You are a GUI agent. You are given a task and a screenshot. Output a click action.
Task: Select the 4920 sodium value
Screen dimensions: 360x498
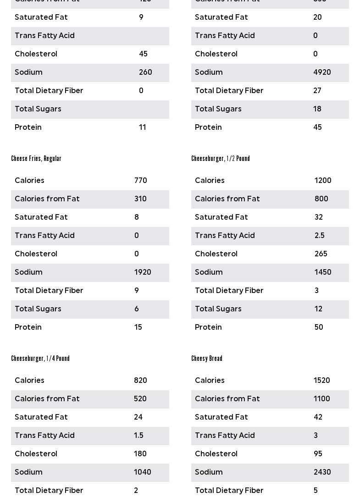pyautogui.click(x=322, y=72)
